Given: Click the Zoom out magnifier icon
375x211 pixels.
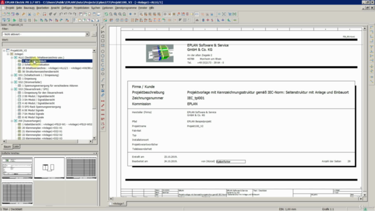Looking at the screenshot, I should (120, 14).
